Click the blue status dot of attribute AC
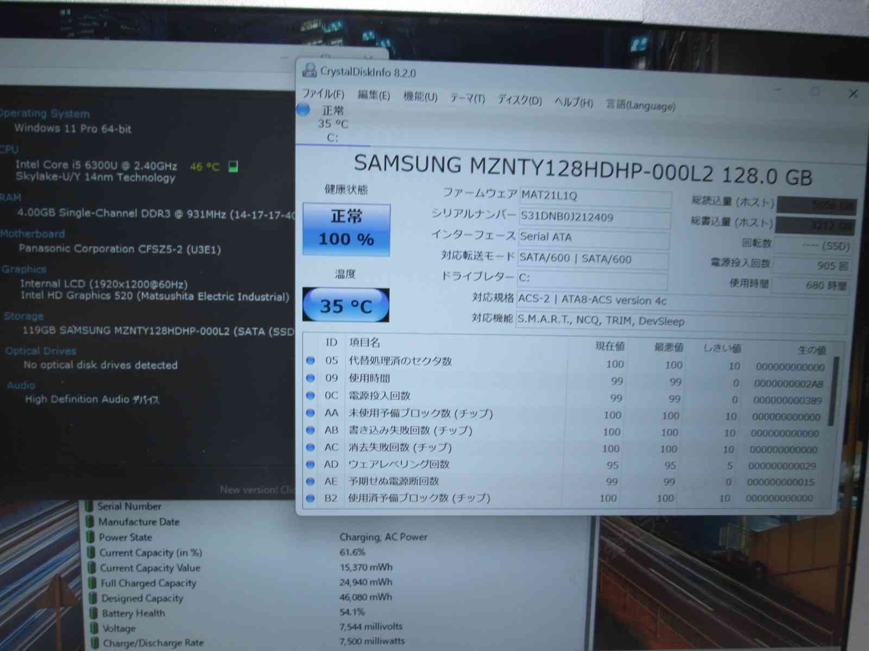 311,447
